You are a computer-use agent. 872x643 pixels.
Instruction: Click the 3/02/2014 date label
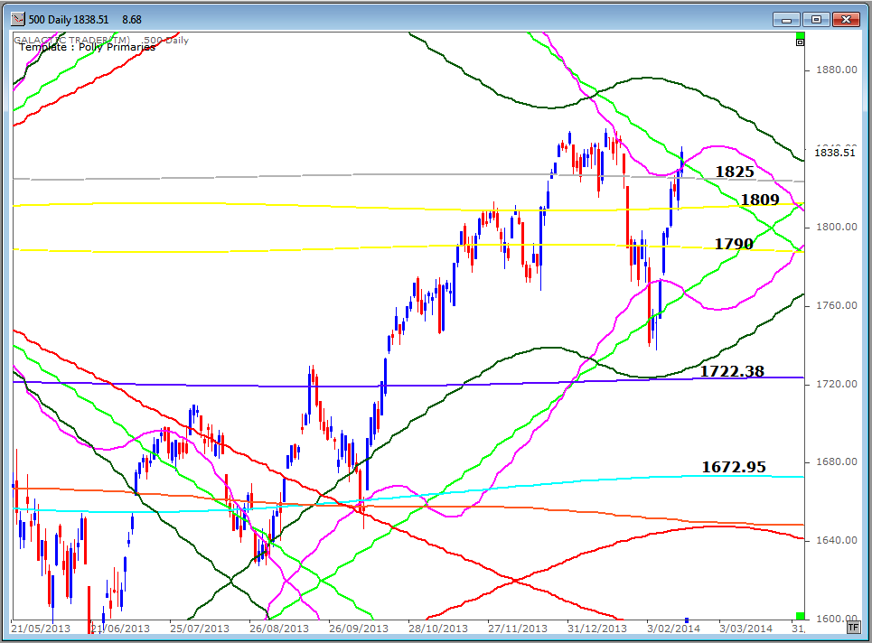tap(673, 629)
